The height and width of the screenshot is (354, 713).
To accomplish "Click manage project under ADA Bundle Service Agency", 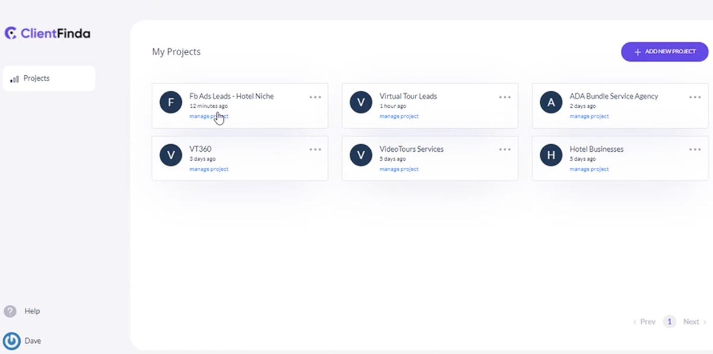I will pos(589,116).
